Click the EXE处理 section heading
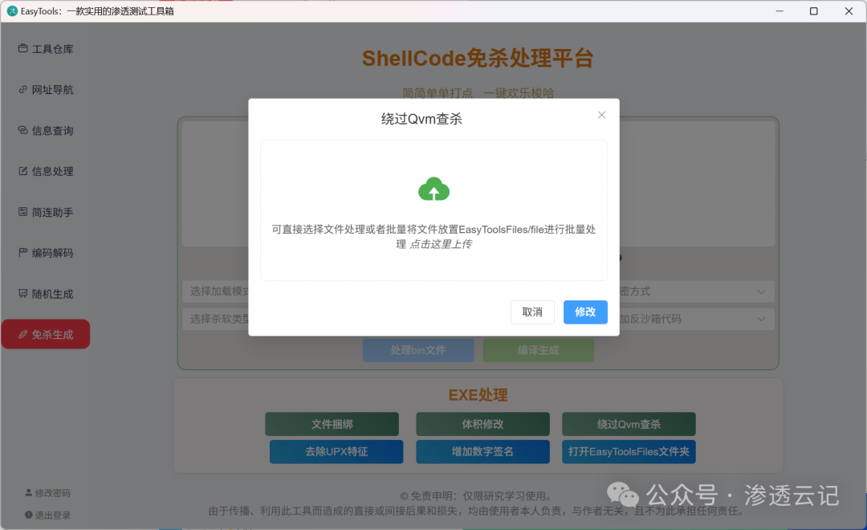The image size is (867, 530). [478, 395]
